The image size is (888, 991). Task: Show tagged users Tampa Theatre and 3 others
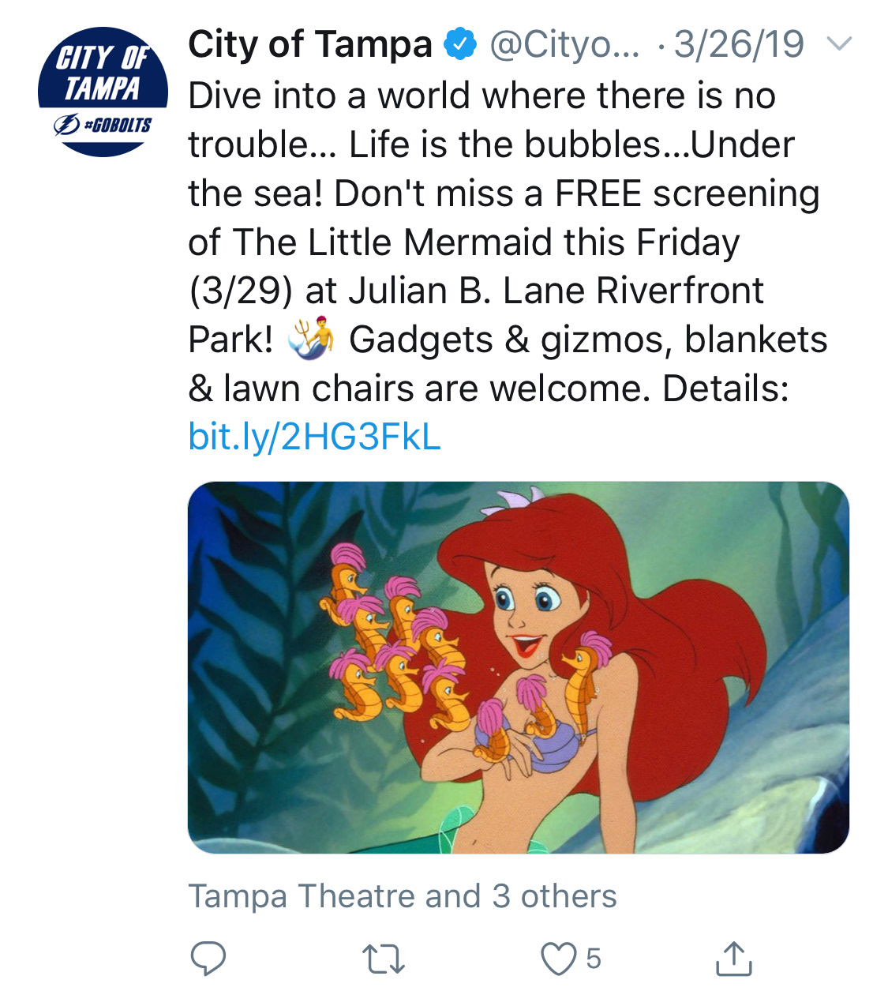[403, 896]
